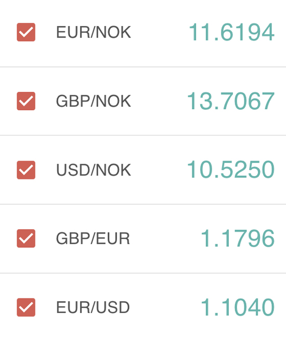Untick the GBP/EUR checkbox
Viewport: 286px width, 338px height.
tap(26, 238)
